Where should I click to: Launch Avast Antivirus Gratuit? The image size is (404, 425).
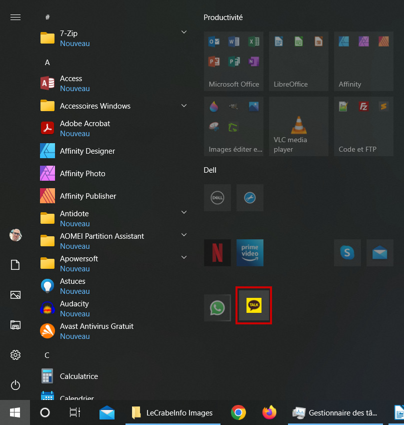tap(113, 331)
